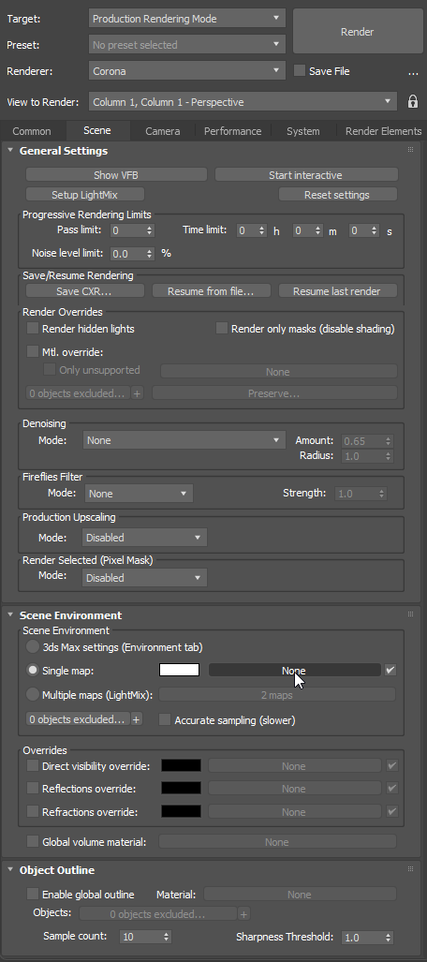Click the Sharpness Threshold value field
The image size is (427, 962).
[362, 937]
